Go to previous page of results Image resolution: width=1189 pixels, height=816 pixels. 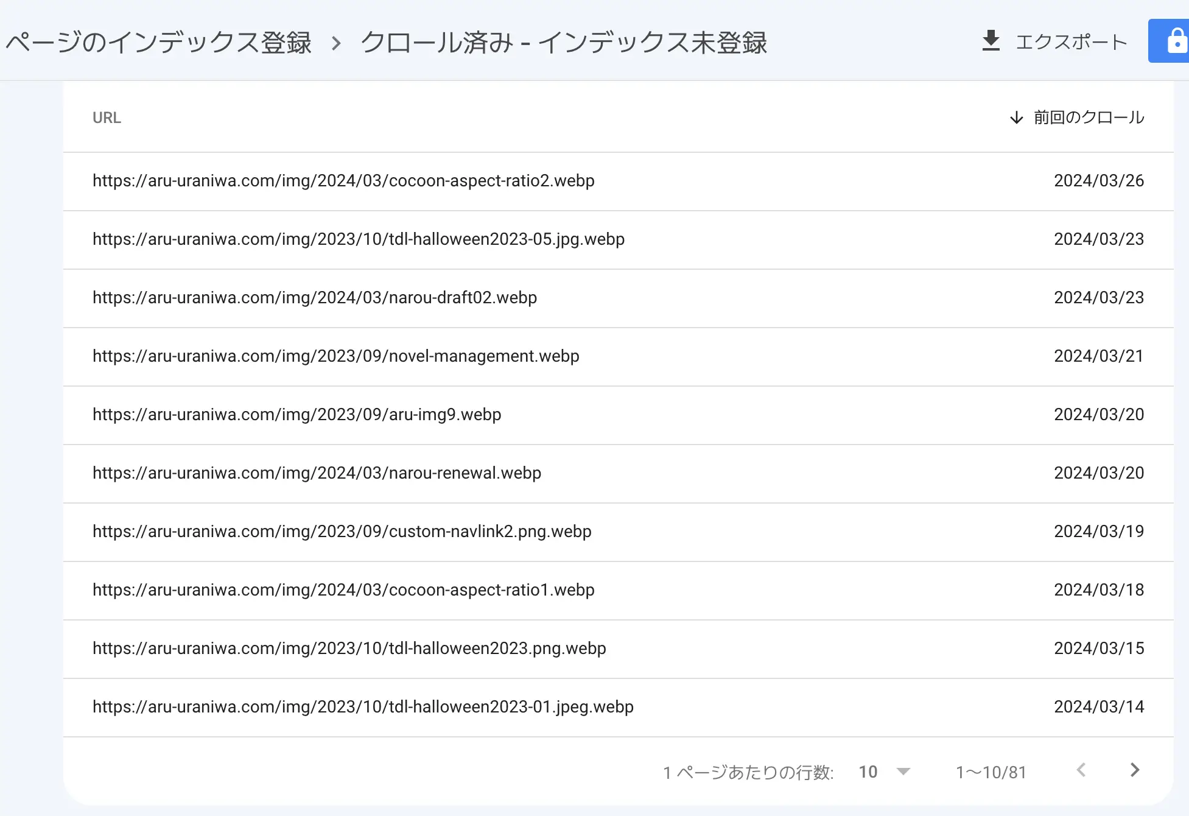pyautogui.click(x=1081, y=770)
